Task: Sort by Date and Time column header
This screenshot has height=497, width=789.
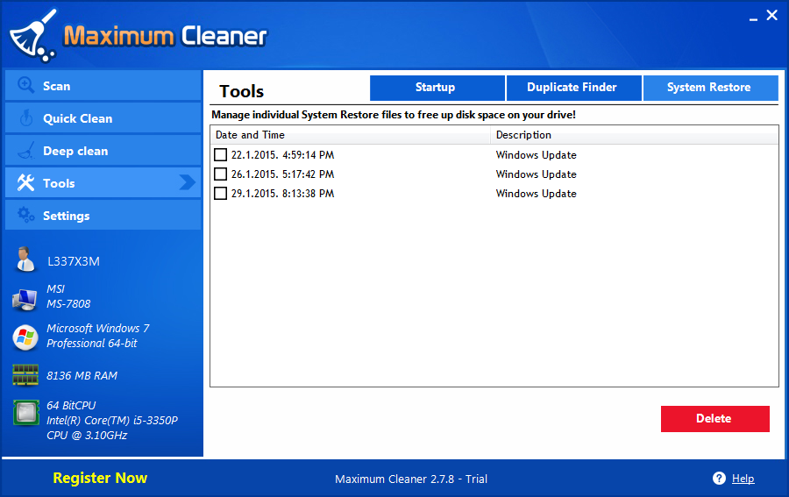Action: point(350,135)
